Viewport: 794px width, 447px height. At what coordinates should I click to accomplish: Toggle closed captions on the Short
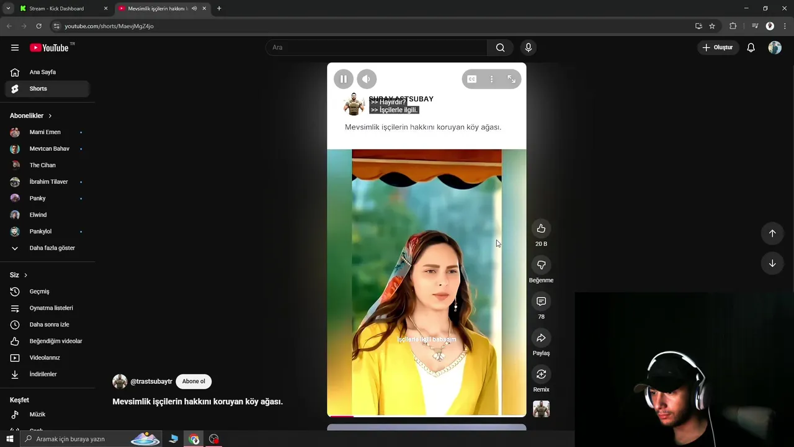pos(472,79)
